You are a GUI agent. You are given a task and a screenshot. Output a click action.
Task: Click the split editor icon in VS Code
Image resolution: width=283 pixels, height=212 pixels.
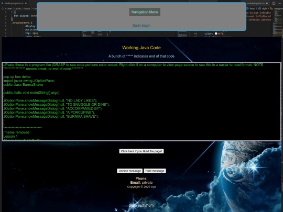(x=274, y=3)
